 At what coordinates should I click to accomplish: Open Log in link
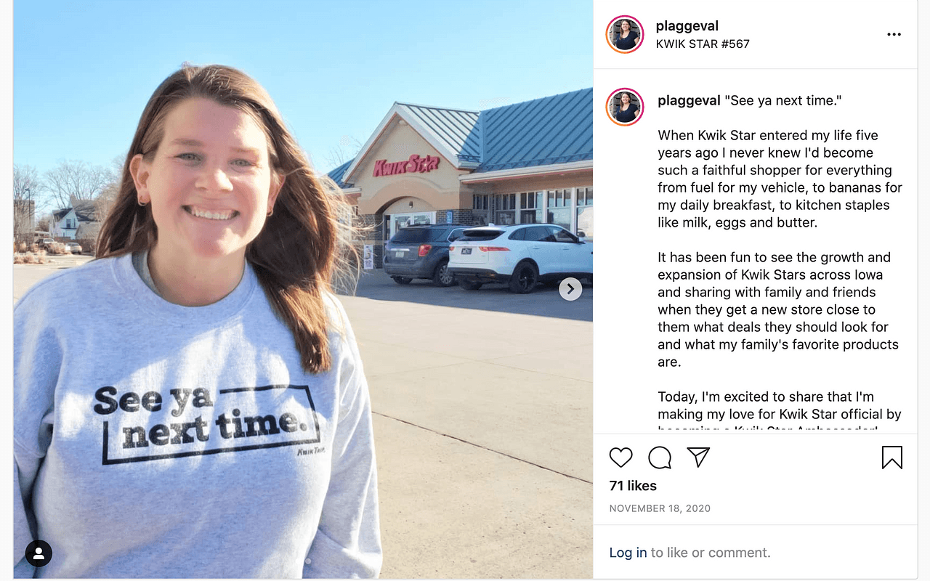pyautogui.click(x=628, y=553)
